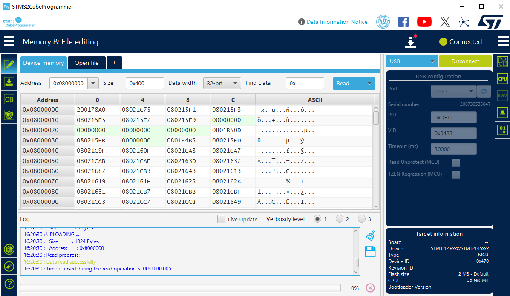
Task: Open the CPU panel icon
Action: click(x=502, y=79)
